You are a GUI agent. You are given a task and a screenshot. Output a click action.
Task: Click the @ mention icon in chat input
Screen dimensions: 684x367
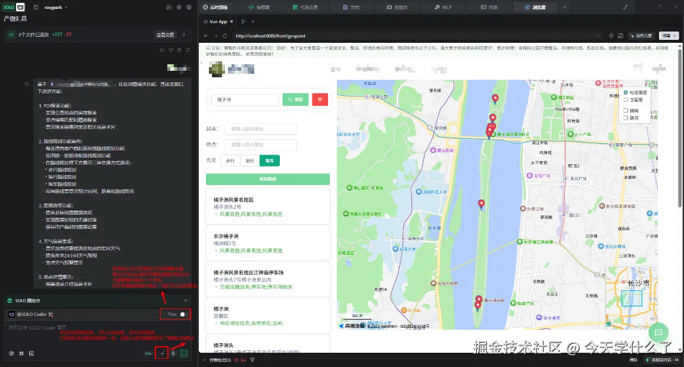pos(11,353)
